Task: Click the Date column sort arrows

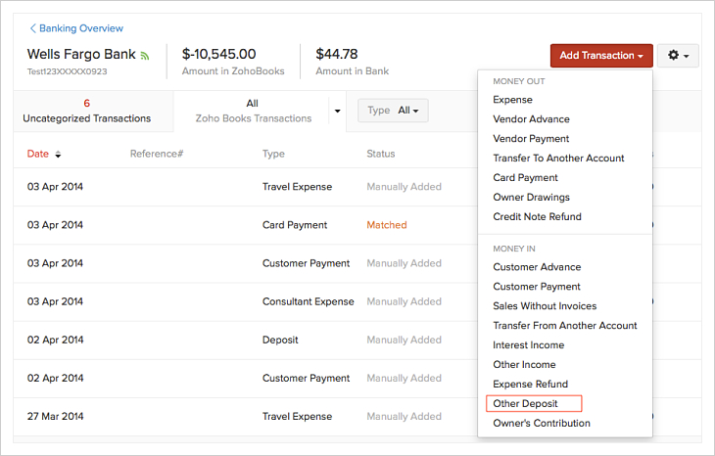Action: pyautogui.click(x=58, y=155)
